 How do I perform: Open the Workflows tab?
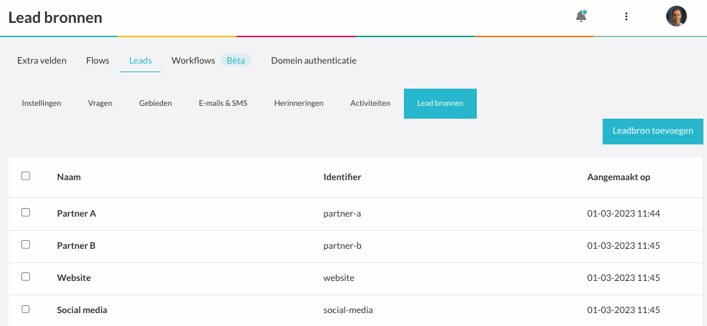(x=193, y=61)
